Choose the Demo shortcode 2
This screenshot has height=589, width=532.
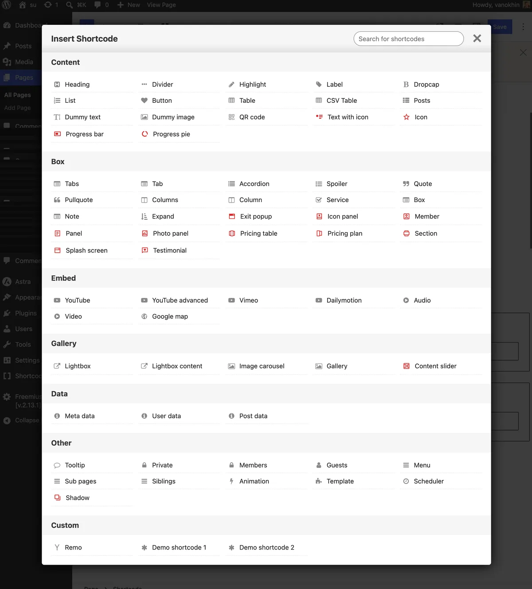266,547
